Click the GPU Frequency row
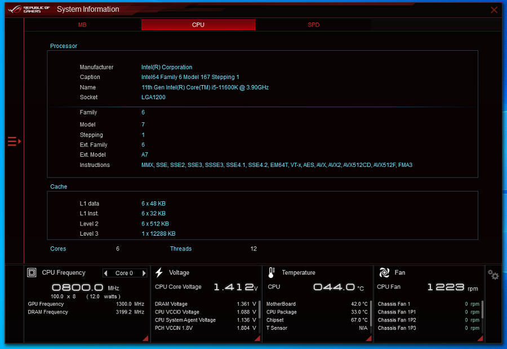This screenshot has height=349, width=507. point(86,304)
